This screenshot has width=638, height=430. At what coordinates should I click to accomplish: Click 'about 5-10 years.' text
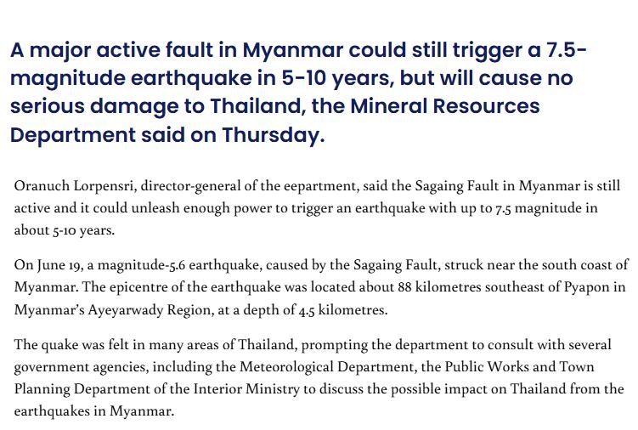coord(65,230)
